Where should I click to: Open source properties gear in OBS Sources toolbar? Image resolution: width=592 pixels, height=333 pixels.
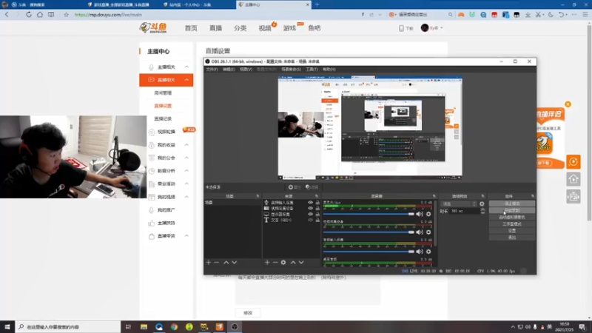click(x=283, y=263)
